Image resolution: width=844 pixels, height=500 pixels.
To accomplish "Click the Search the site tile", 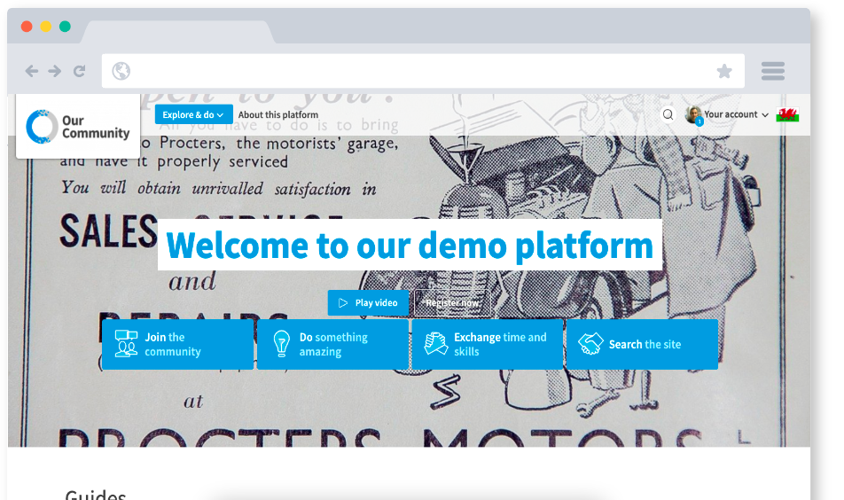I will click(642, 344).
